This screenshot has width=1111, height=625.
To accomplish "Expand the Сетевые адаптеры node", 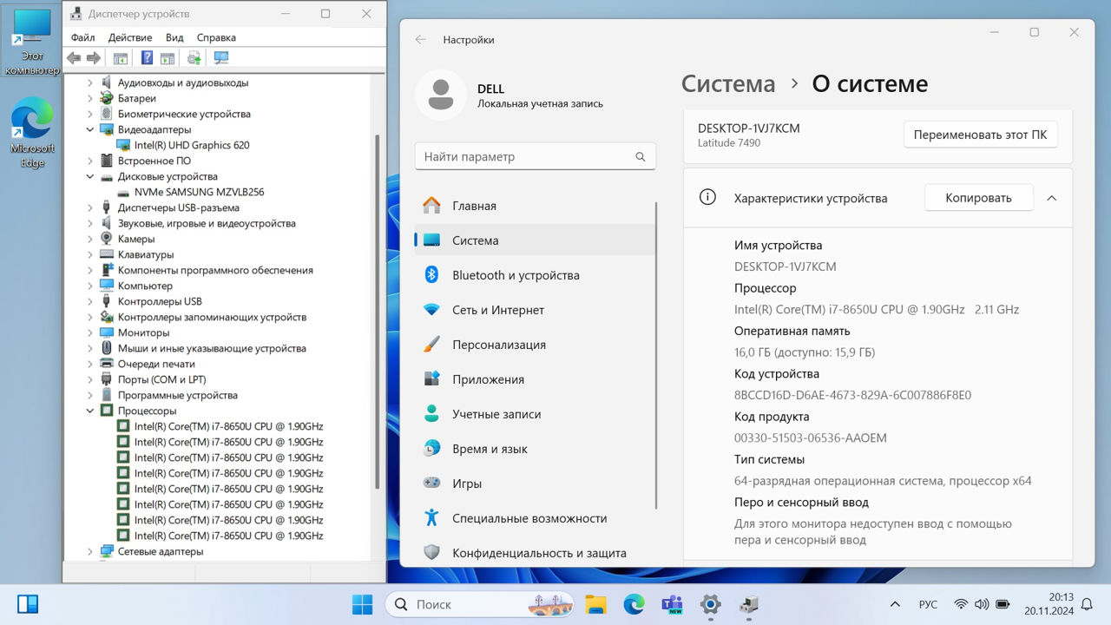I will click(x=90, y=551).
